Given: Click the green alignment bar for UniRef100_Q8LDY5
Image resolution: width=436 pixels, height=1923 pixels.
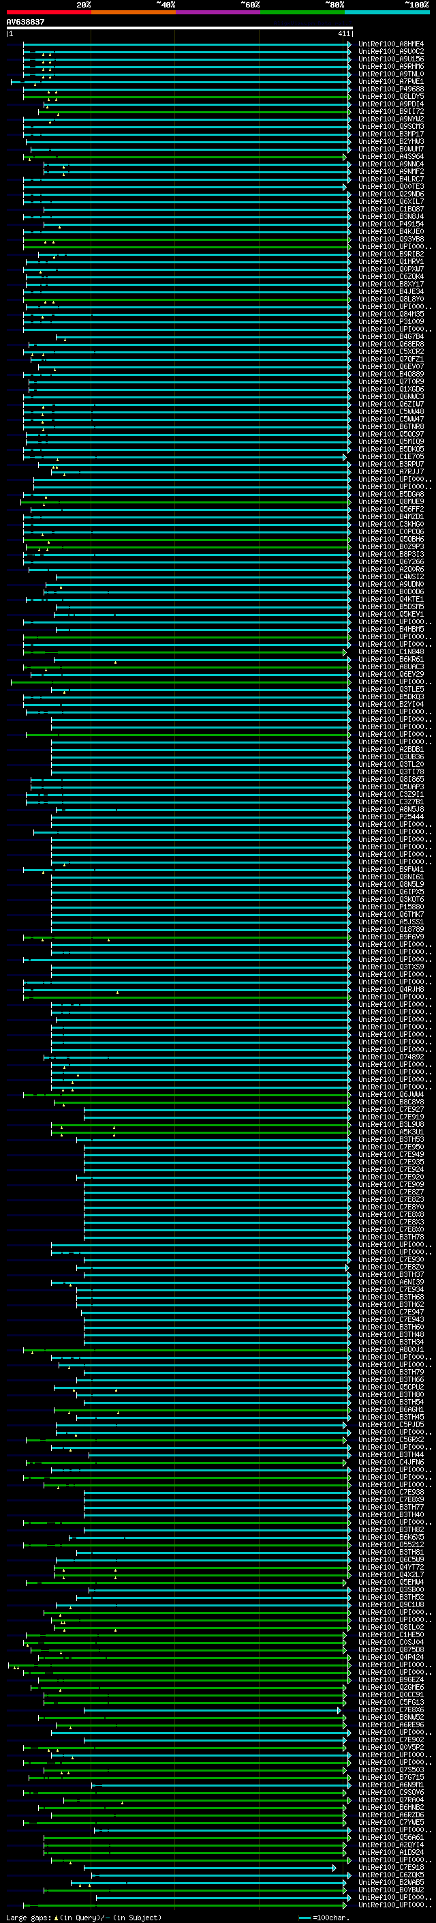Looking at the screenshot, I should [187, 96].
